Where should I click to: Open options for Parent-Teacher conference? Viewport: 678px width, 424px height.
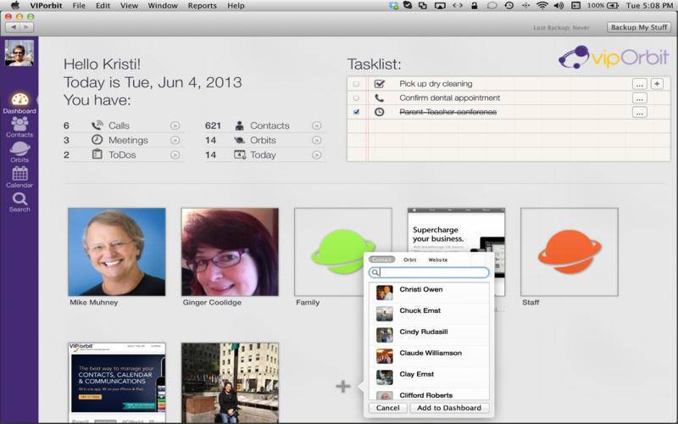[x=640, y=113]
